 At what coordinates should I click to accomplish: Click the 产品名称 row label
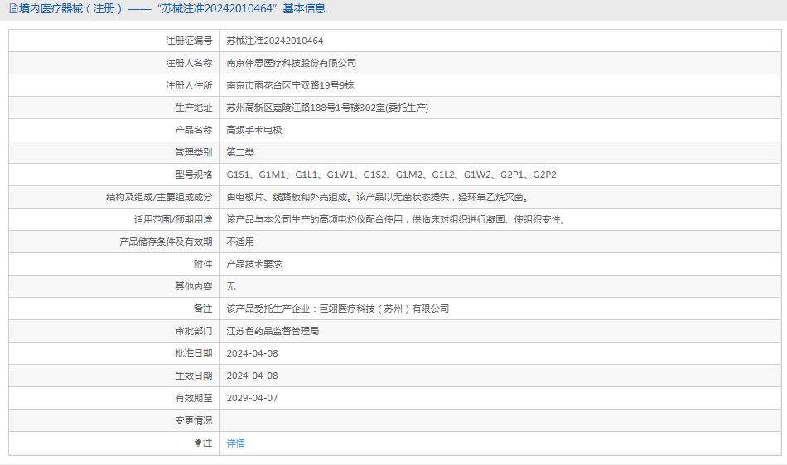(x=194, y=130)
